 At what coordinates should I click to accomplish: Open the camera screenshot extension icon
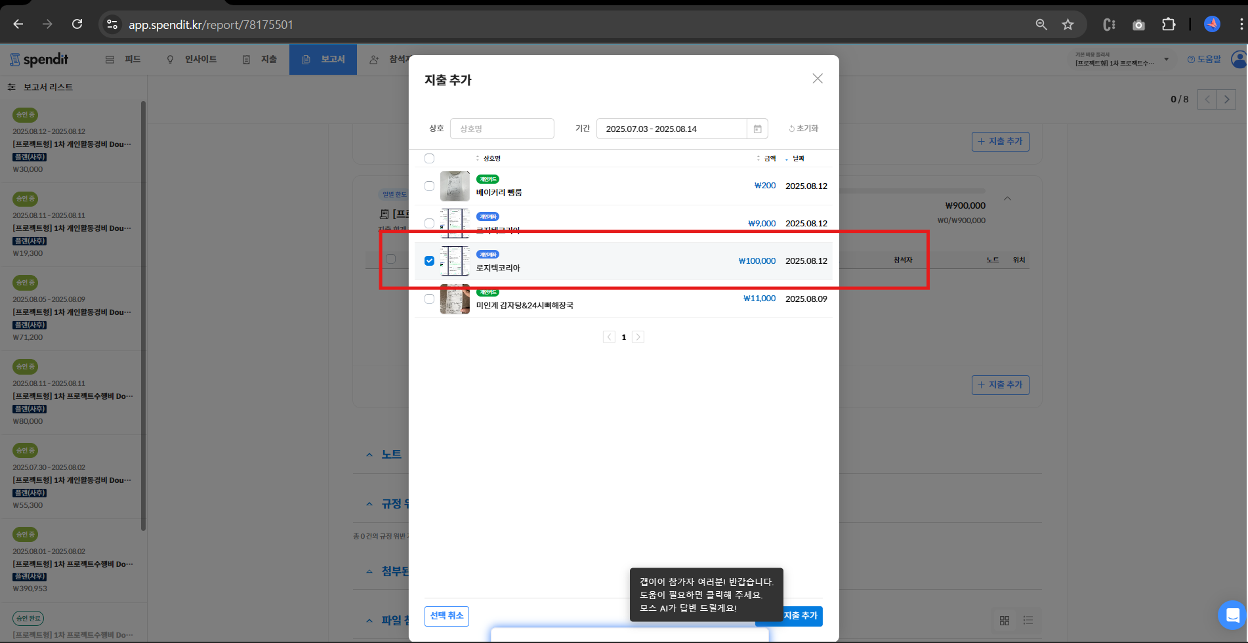1139,24
